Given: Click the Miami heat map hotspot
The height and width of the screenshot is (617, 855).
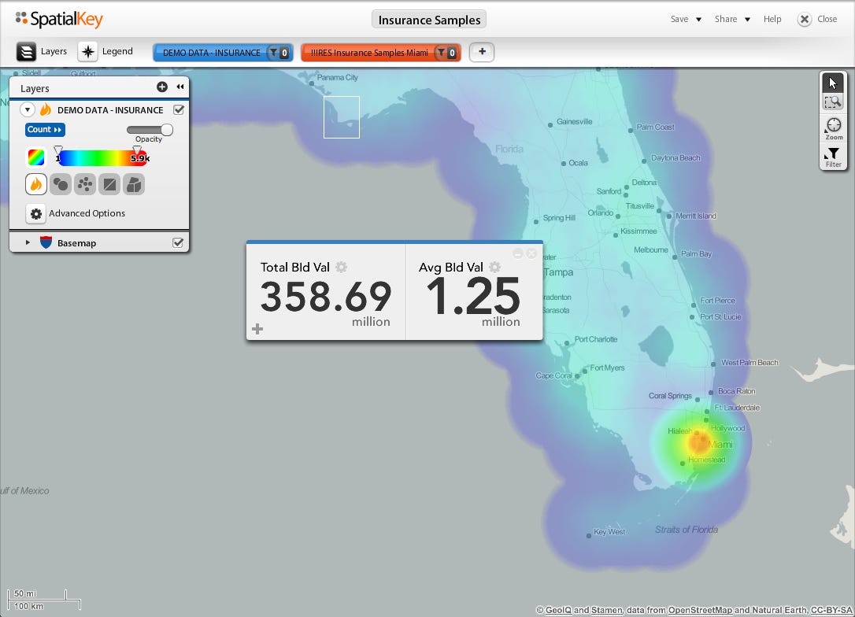Looking at the screenshot, I should coord(698,442).
